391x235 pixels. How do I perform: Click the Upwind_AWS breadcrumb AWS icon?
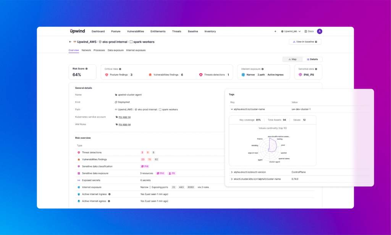pos(74,42)
